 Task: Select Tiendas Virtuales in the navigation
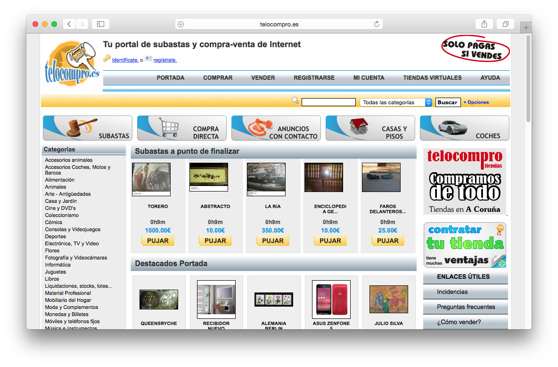432,78
